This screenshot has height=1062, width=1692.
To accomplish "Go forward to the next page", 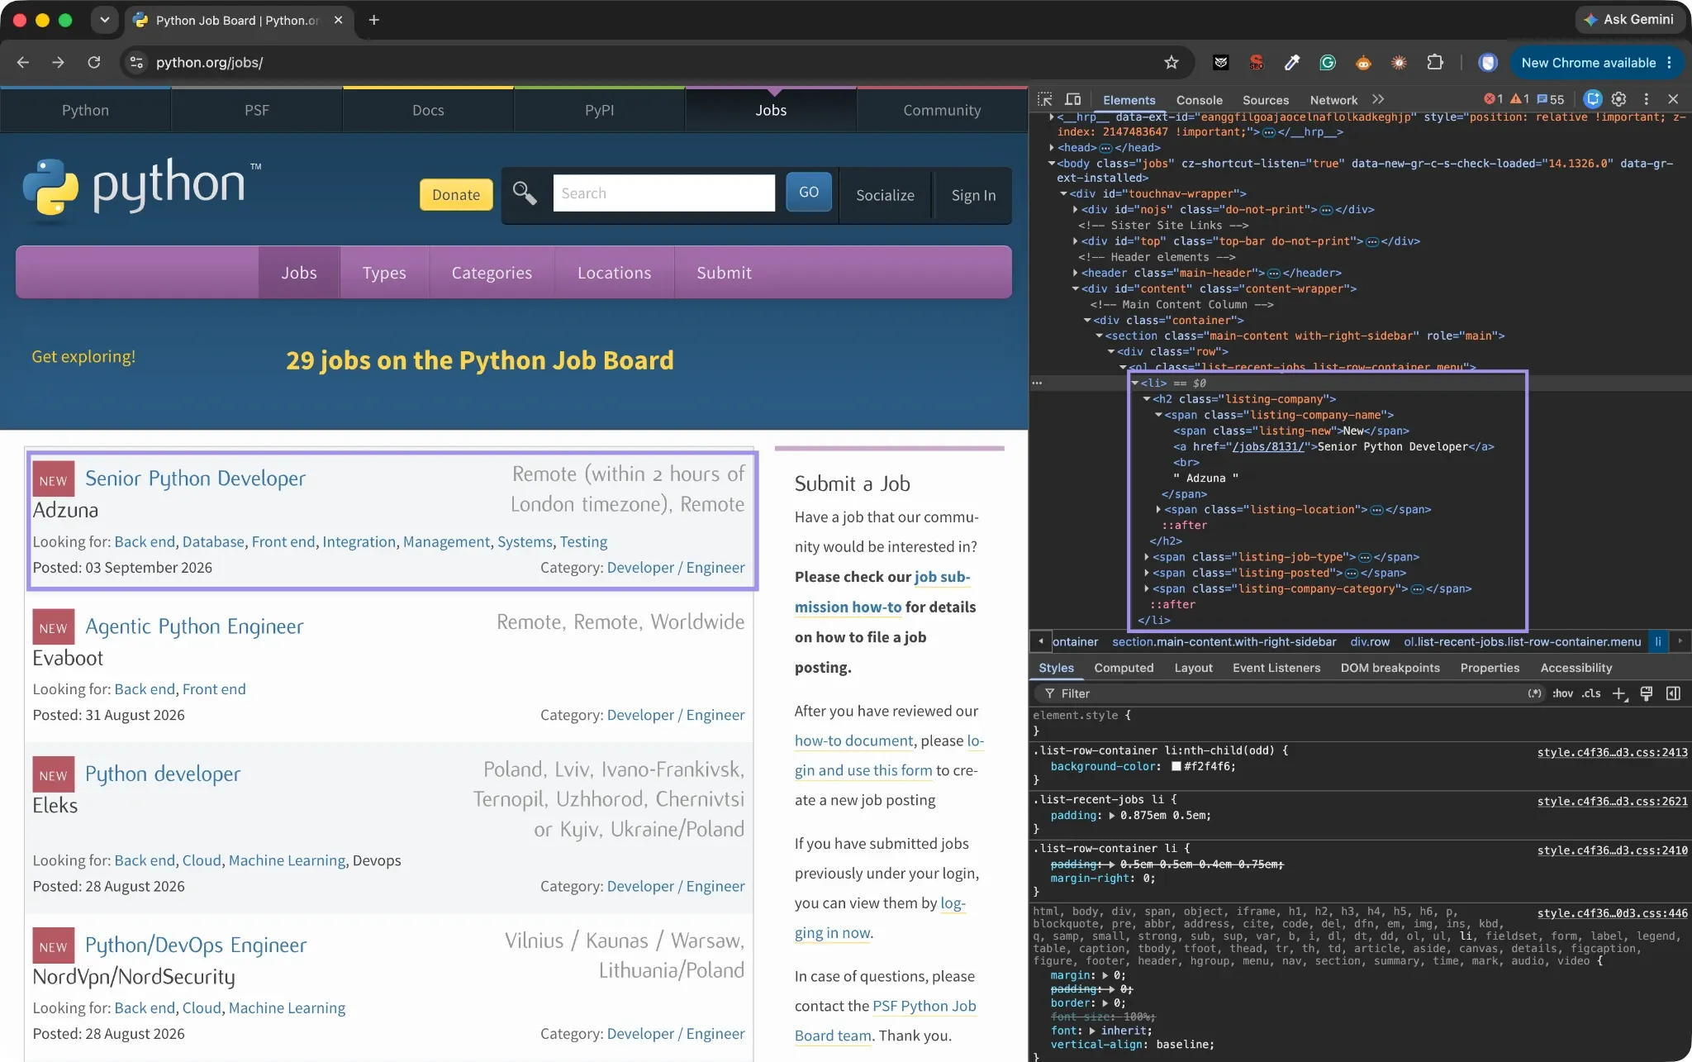I will coord(58,63).
